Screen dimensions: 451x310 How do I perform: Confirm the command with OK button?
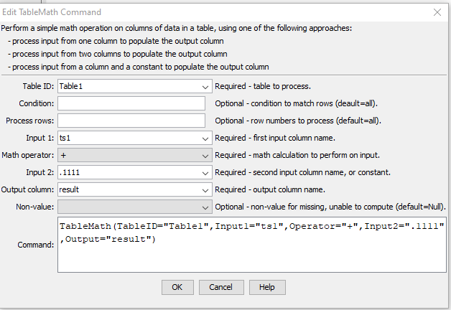[x=177, y=287]
